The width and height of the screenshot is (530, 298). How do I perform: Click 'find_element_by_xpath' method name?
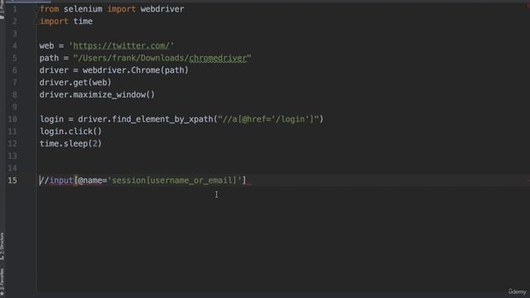[162, 119]
